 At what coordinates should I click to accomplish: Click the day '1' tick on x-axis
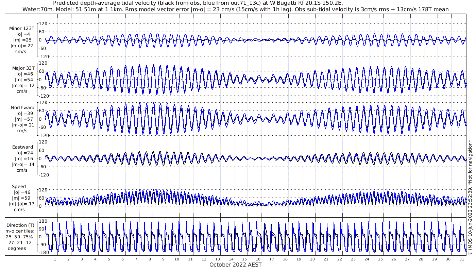[x=55, y=259]
